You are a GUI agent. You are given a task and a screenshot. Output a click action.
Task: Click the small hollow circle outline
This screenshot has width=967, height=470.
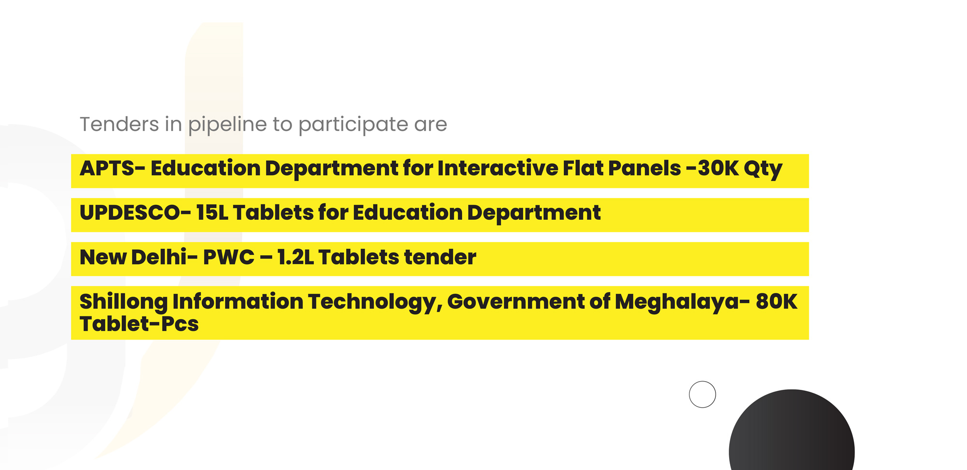pyautogui.click(x=702, y=394)
